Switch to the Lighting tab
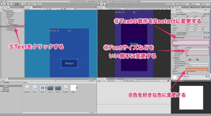211x116 pixels. point(185,7)
